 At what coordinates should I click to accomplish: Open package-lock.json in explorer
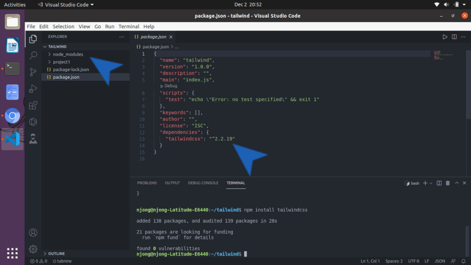tap(71, 70)
